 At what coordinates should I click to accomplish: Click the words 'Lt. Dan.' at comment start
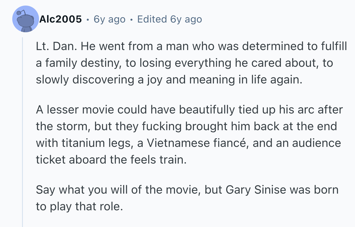pyautogui.click(x=56, y=47)
